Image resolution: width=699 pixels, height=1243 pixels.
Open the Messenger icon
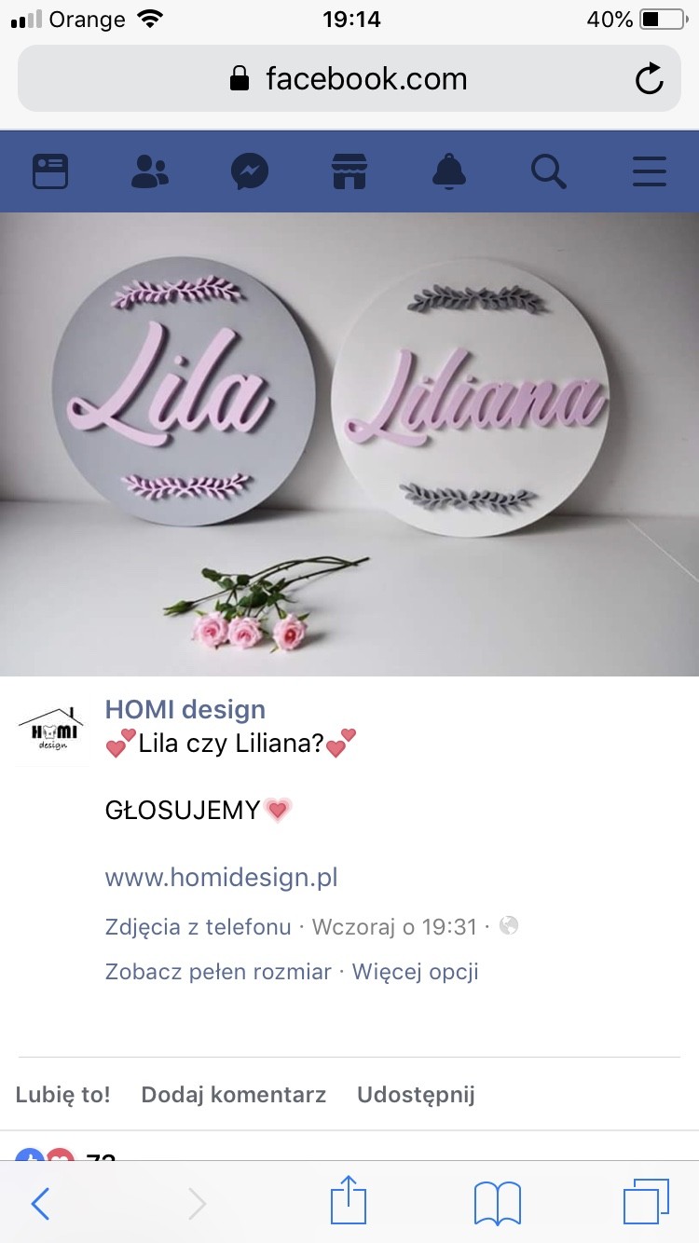250,171
